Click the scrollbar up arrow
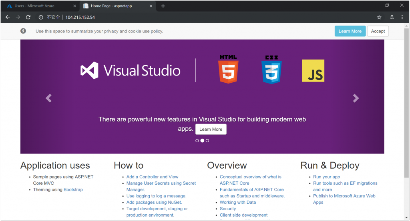The width and height of the screenshot is (410, 221). [406, 26]
